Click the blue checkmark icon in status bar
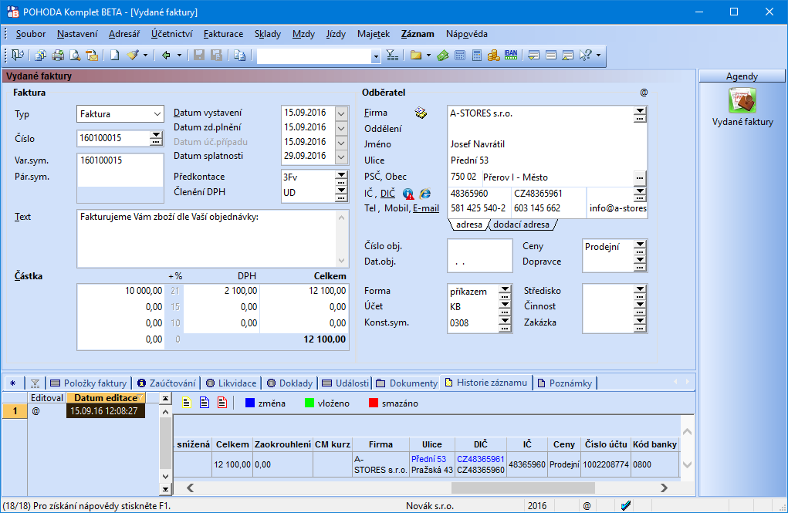This screenshot has width=788, height=513. click(x=625, y=505)
